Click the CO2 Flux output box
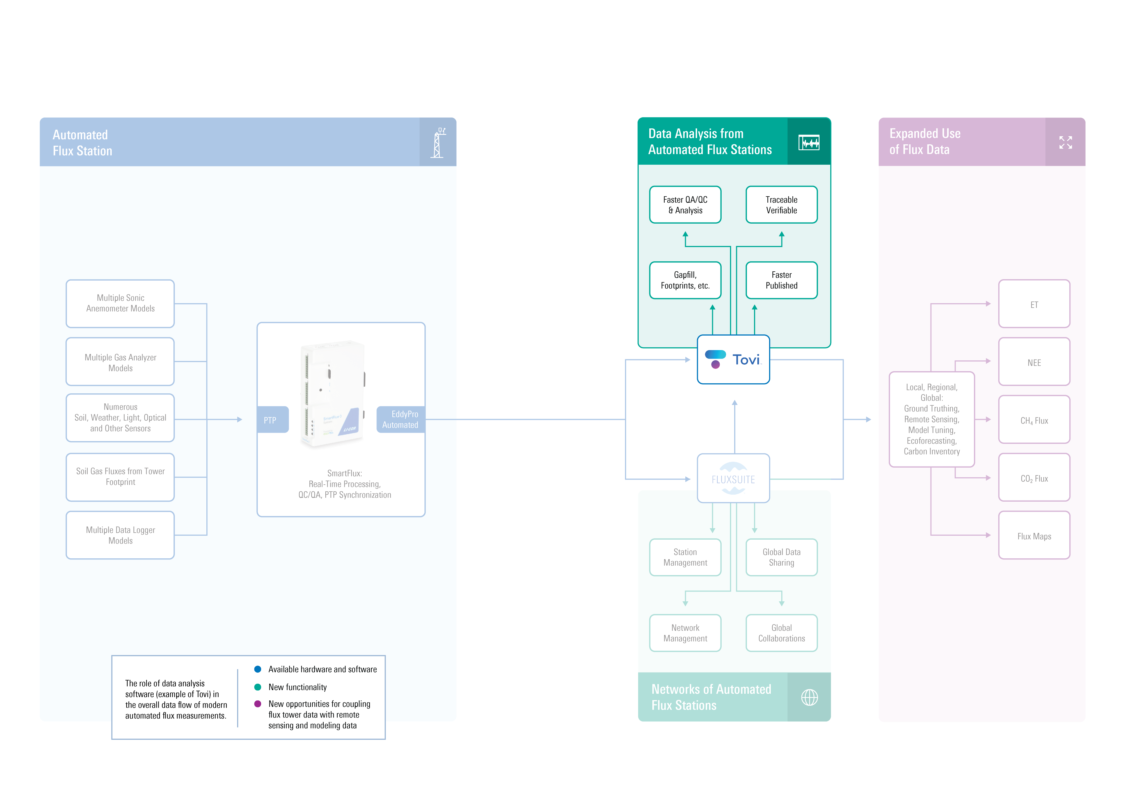The width and height of the screenshot is (1126, 804). click(1034, 477)
